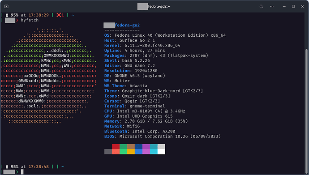Click the timestamp 17:38:29 in the prompt

39,15
